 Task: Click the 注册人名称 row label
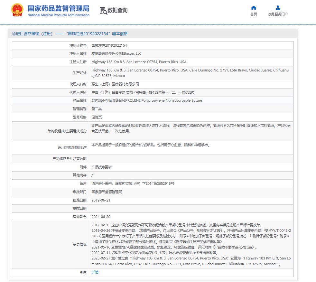point(78,53)
